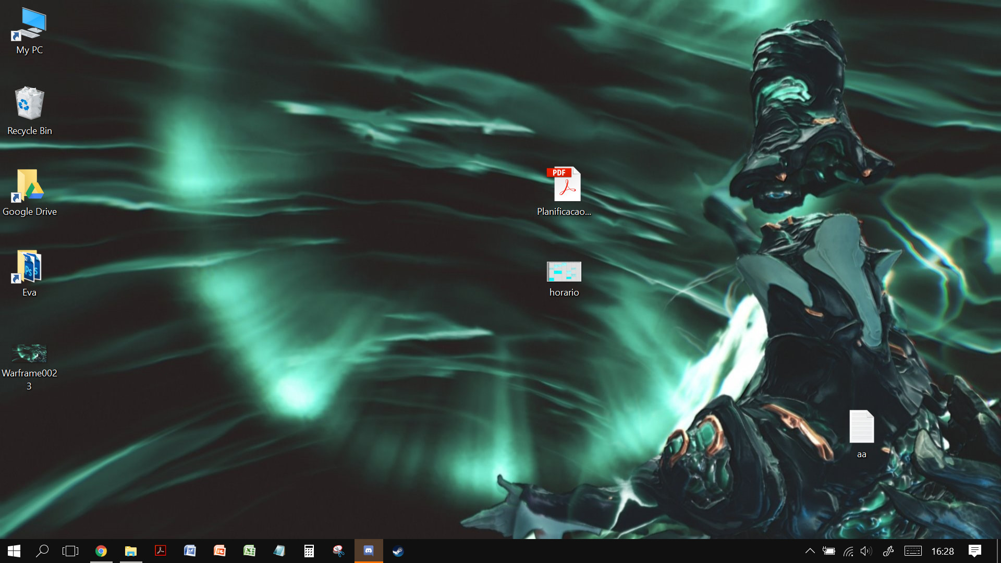Open the Action Center notifications
The image size is (1001, 563).
coord(975,551)
